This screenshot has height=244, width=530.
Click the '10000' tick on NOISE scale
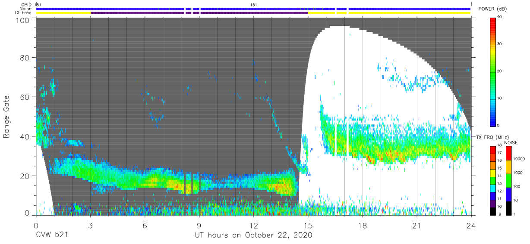[x=519, y=159]
